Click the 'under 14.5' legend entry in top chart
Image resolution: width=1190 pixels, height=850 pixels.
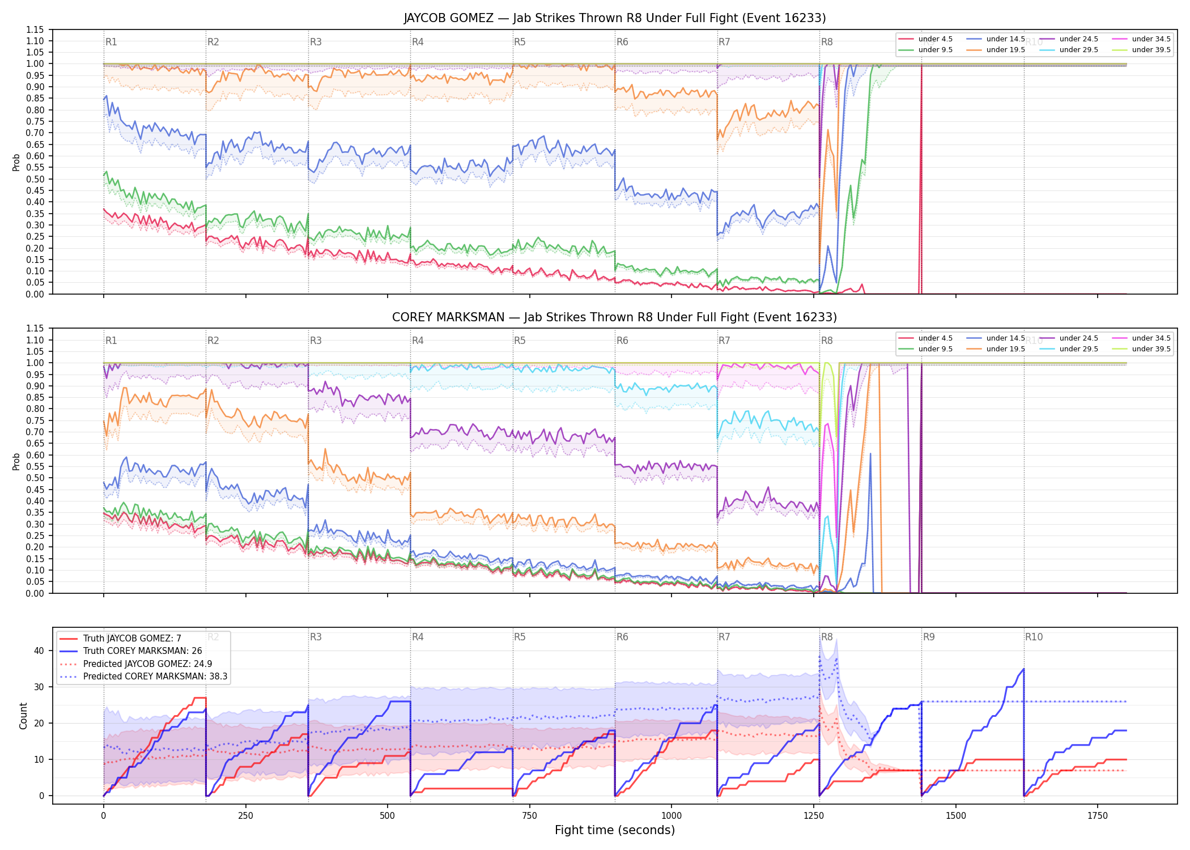[996, 39]
